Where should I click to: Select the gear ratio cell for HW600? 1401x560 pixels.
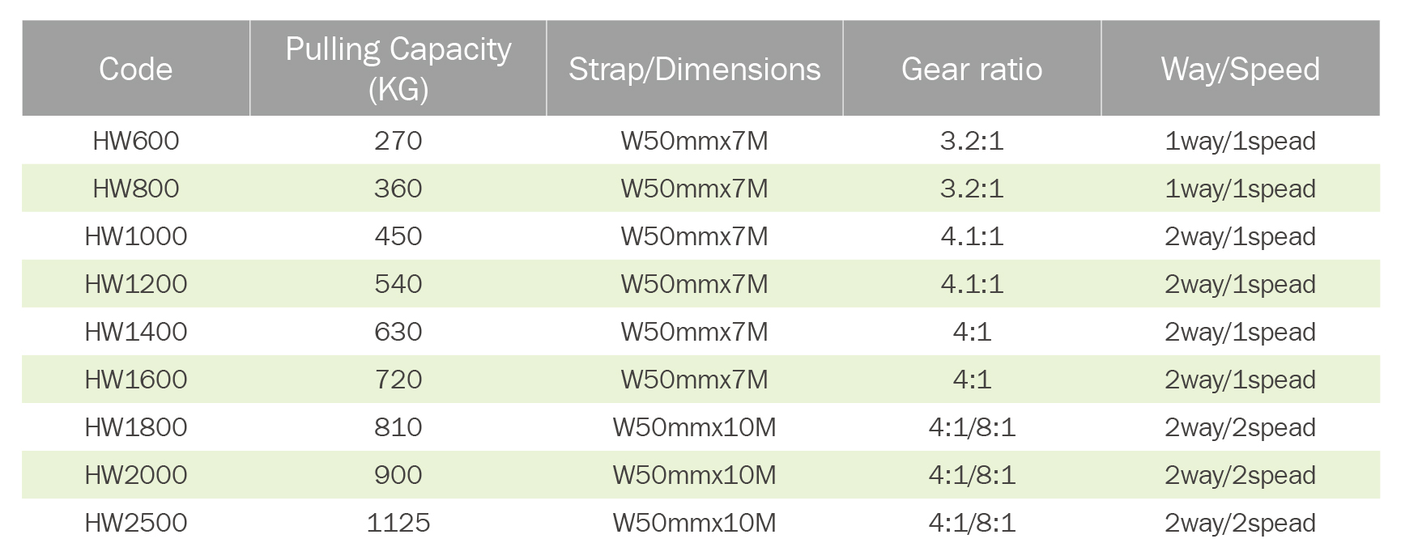coord(971,141)
